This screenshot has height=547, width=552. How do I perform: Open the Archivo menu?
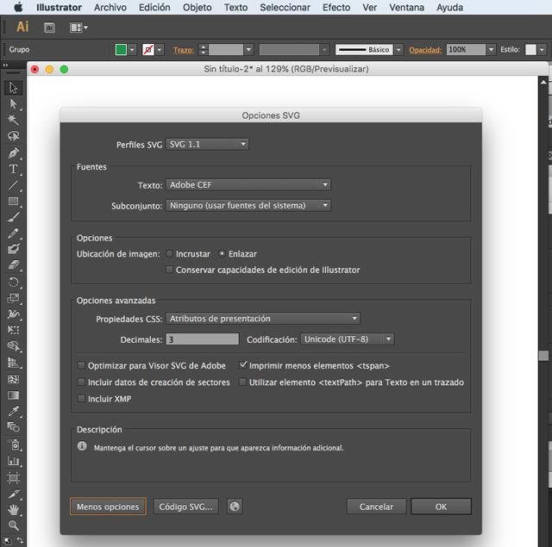pos(110,8)
